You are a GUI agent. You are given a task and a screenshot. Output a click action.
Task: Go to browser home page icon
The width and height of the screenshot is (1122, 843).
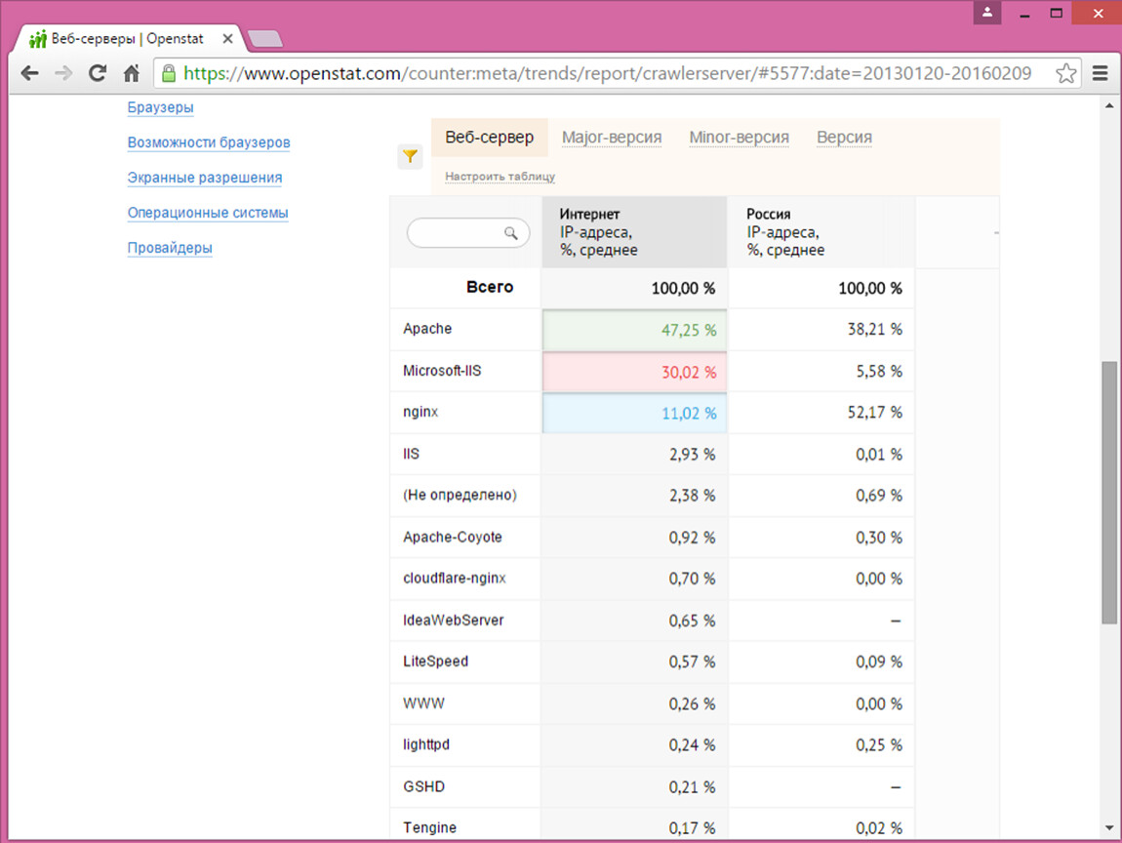coord(131,73)
